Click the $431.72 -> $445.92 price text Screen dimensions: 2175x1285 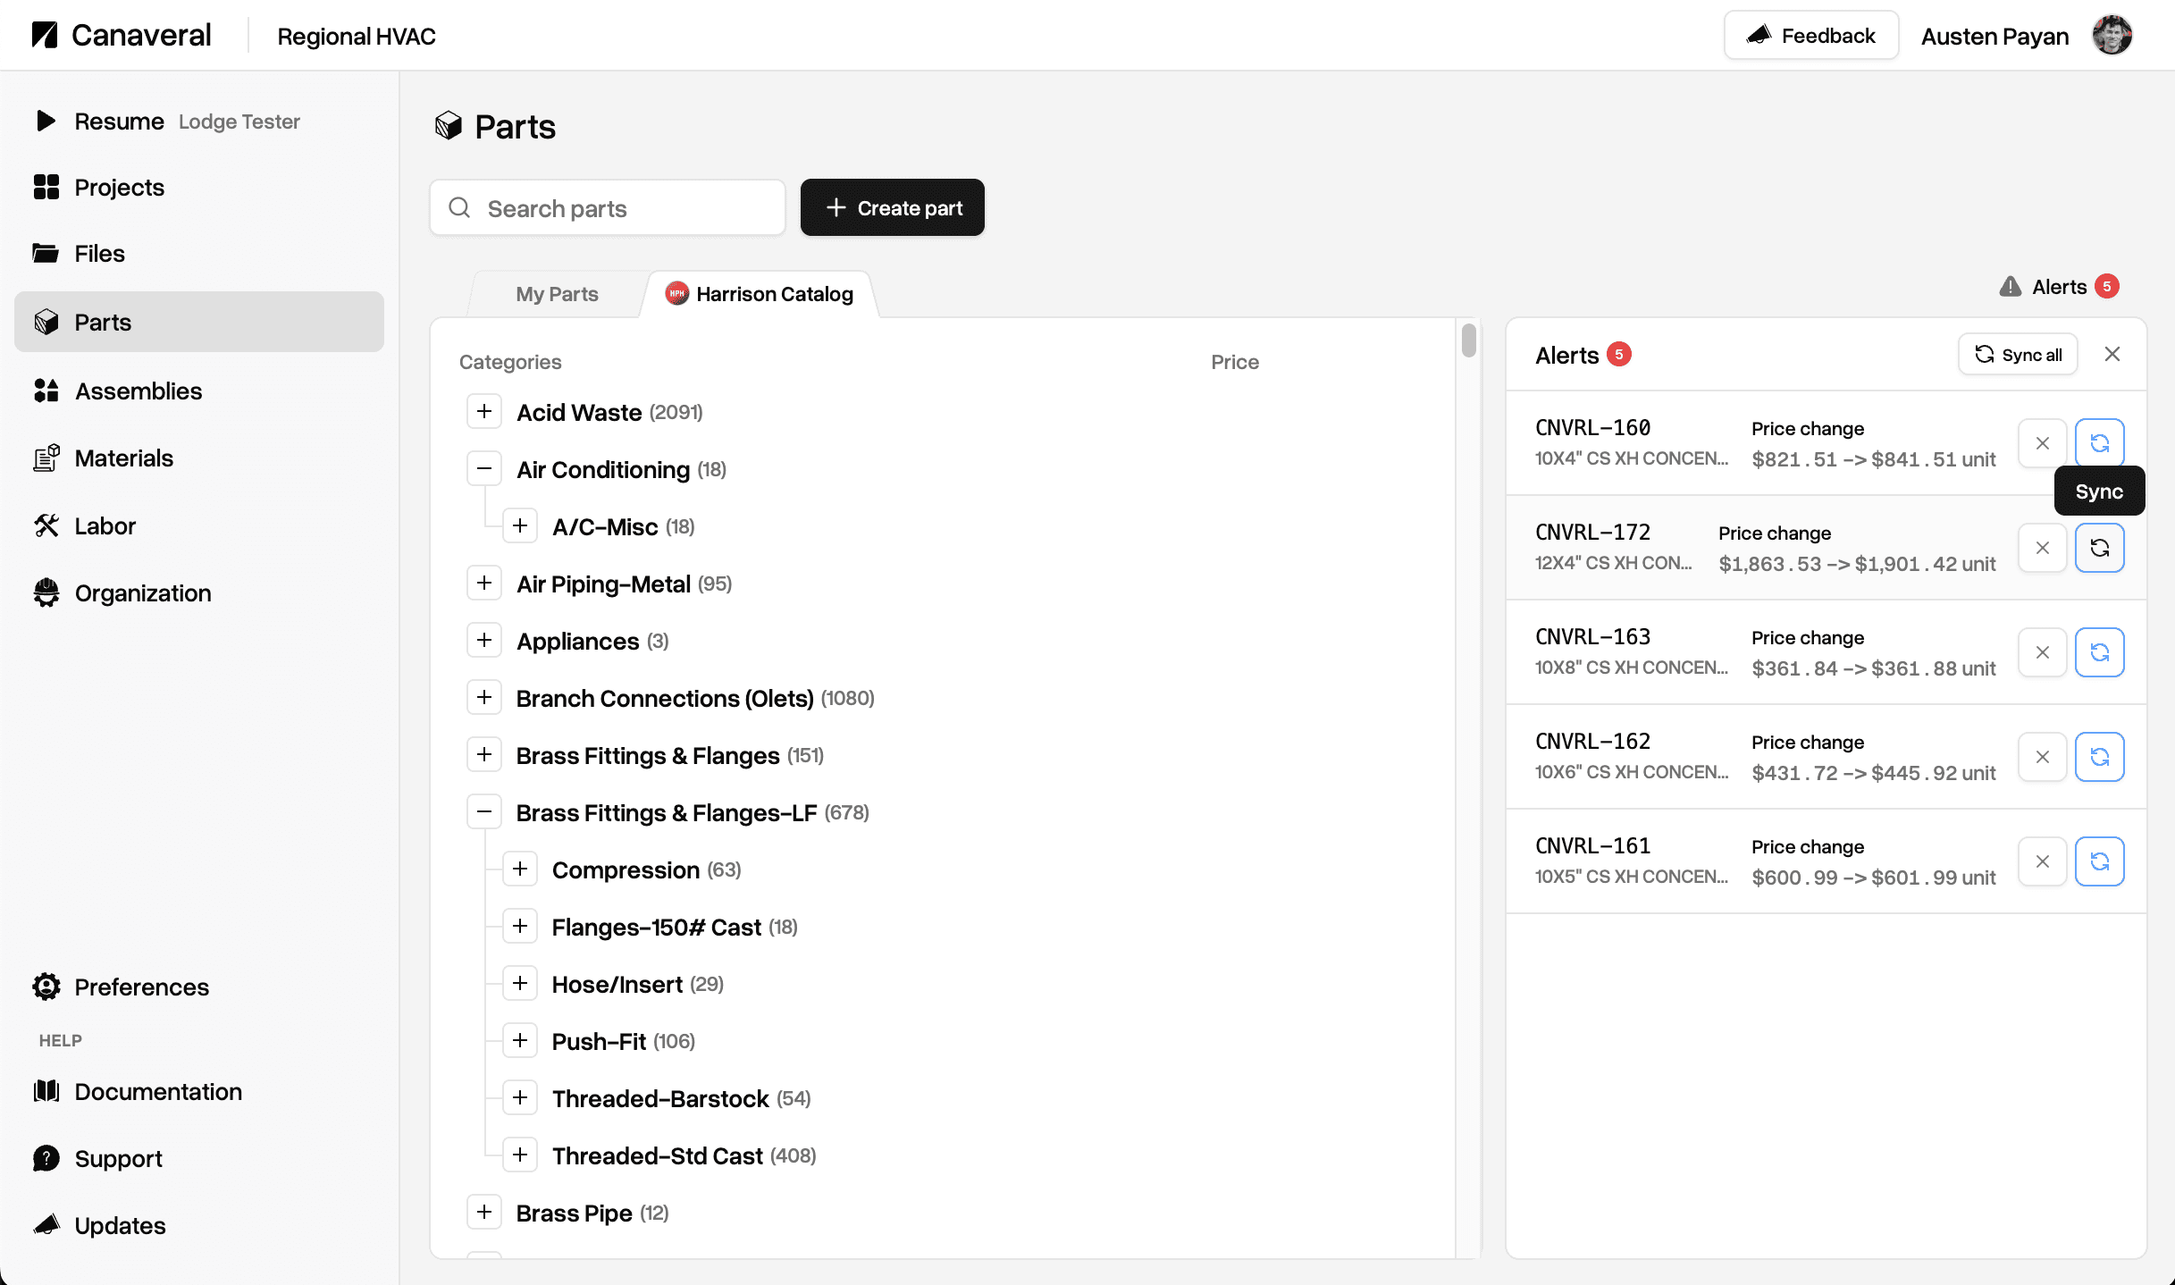pyautogui.click(x=1873, y=773)
